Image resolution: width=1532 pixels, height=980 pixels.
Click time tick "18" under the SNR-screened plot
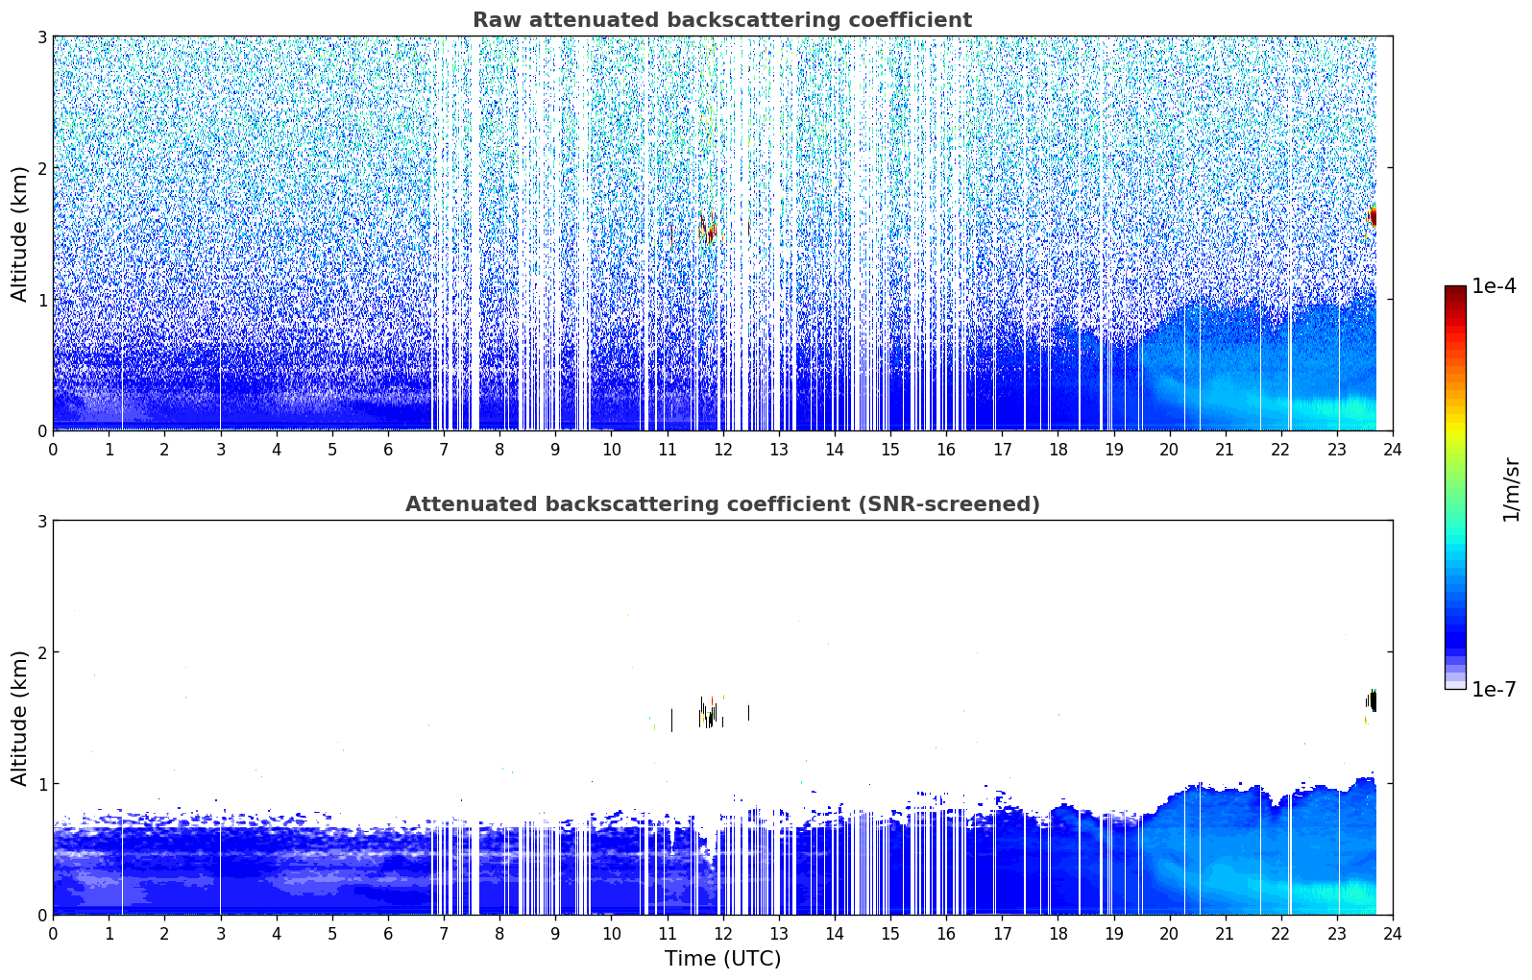1058,933
